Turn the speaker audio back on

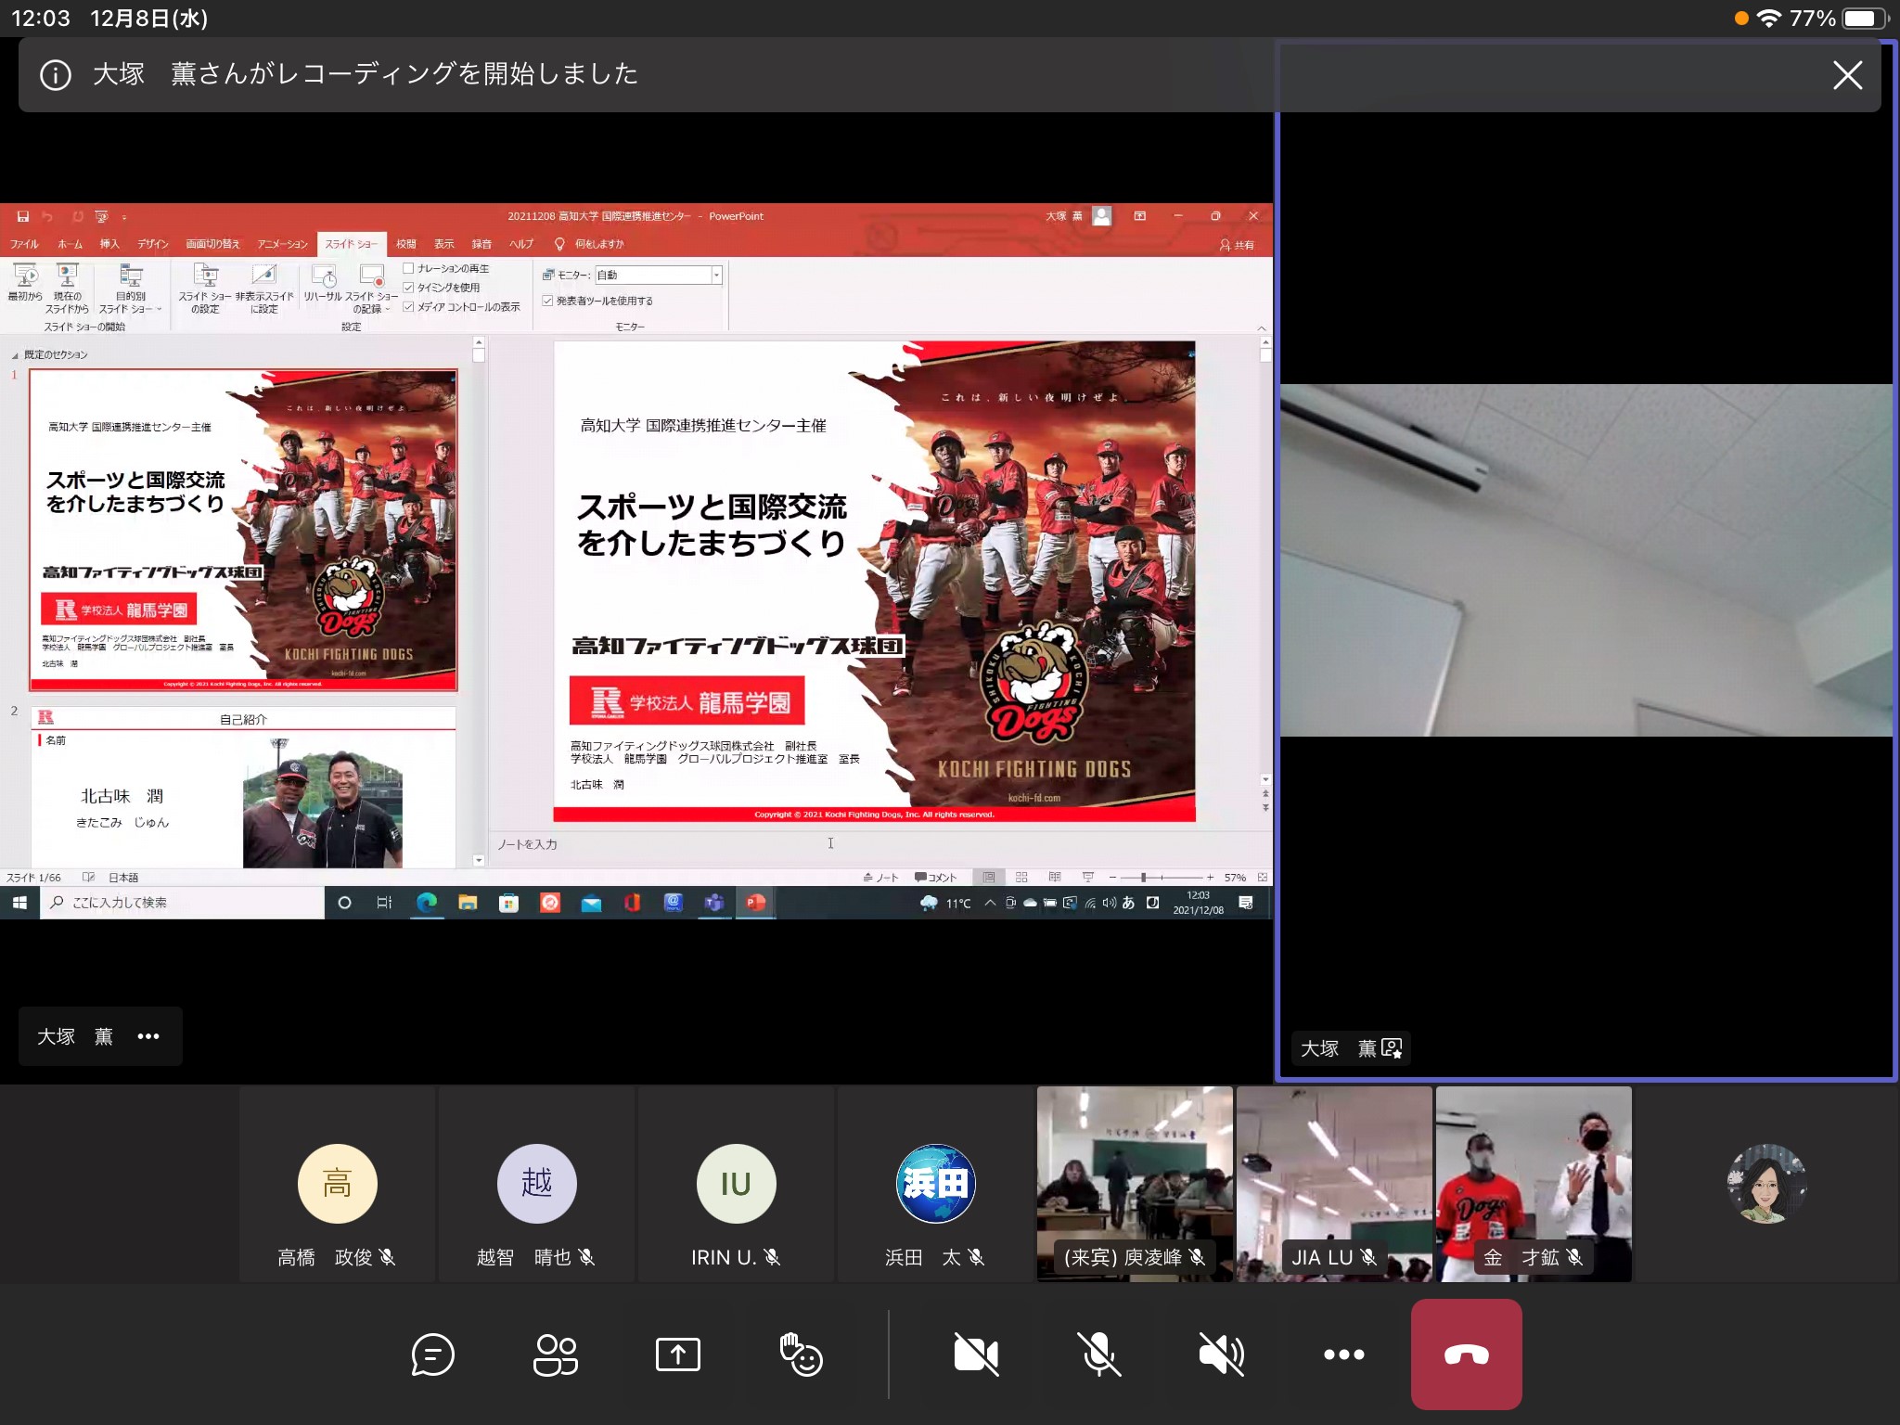coord(1221,1354)
